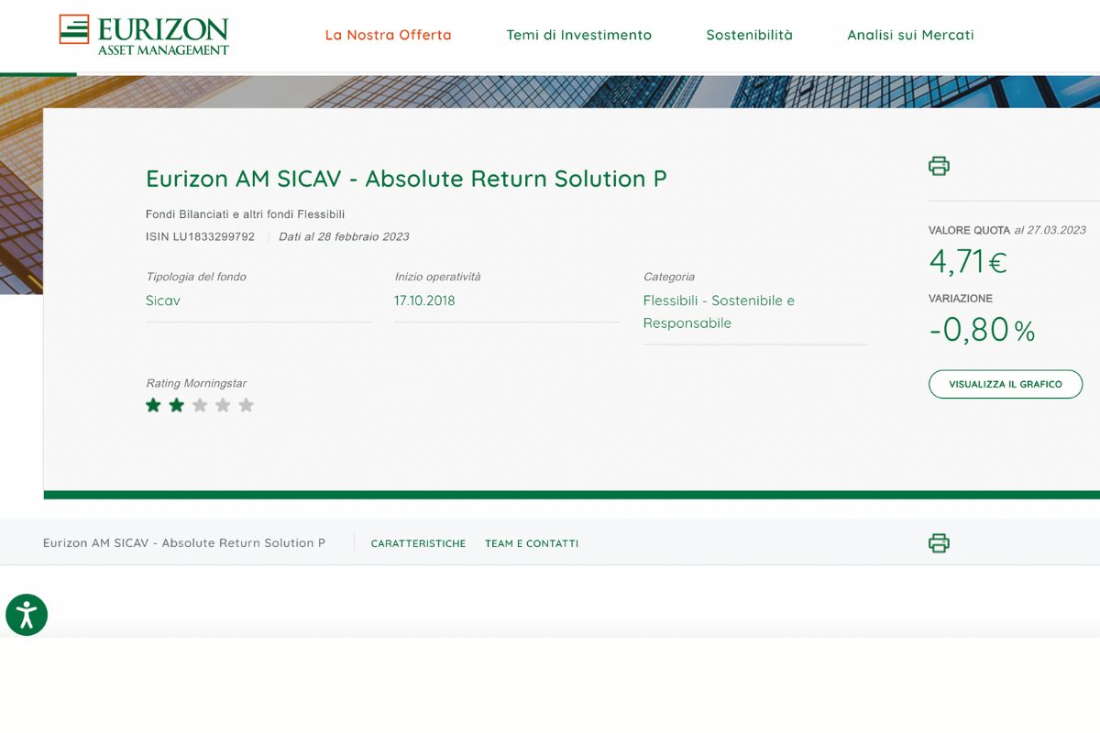Click the Sostenibilità navigation item
Image resolution: width=1100 pixels, height=733 pixels.
[749, 34]
